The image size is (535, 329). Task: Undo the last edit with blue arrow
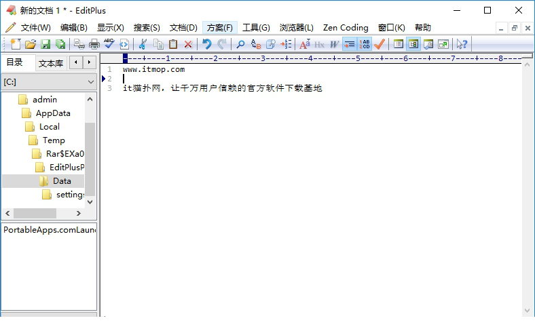pos(207,44)
